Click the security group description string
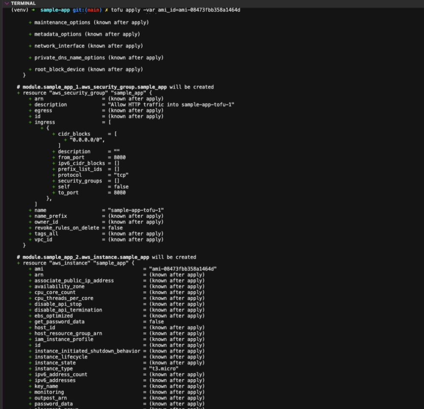This screenshot has width=424, height=409. [x=171, y=105]
